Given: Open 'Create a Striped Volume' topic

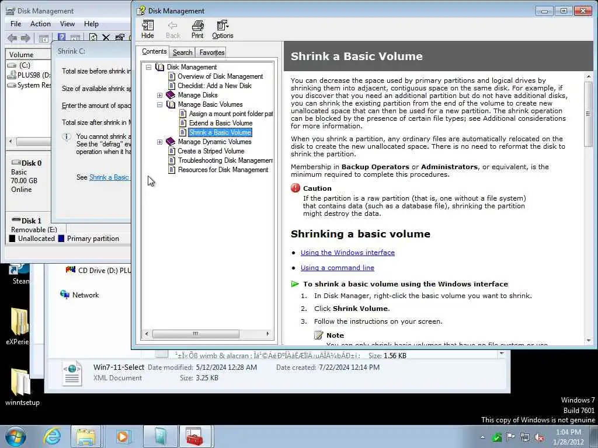Looking at the screenshot, I should (211, 151).
